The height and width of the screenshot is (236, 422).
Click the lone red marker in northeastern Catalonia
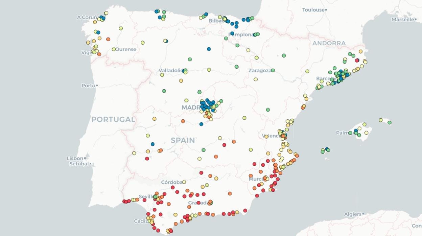click(x=357, y=61)
